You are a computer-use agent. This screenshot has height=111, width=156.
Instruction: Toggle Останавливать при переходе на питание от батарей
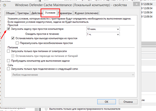click(13, 56)
